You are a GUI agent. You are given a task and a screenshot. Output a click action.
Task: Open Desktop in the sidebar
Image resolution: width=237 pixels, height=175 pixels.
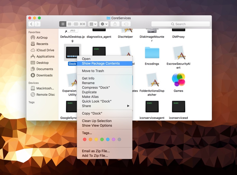42,63
